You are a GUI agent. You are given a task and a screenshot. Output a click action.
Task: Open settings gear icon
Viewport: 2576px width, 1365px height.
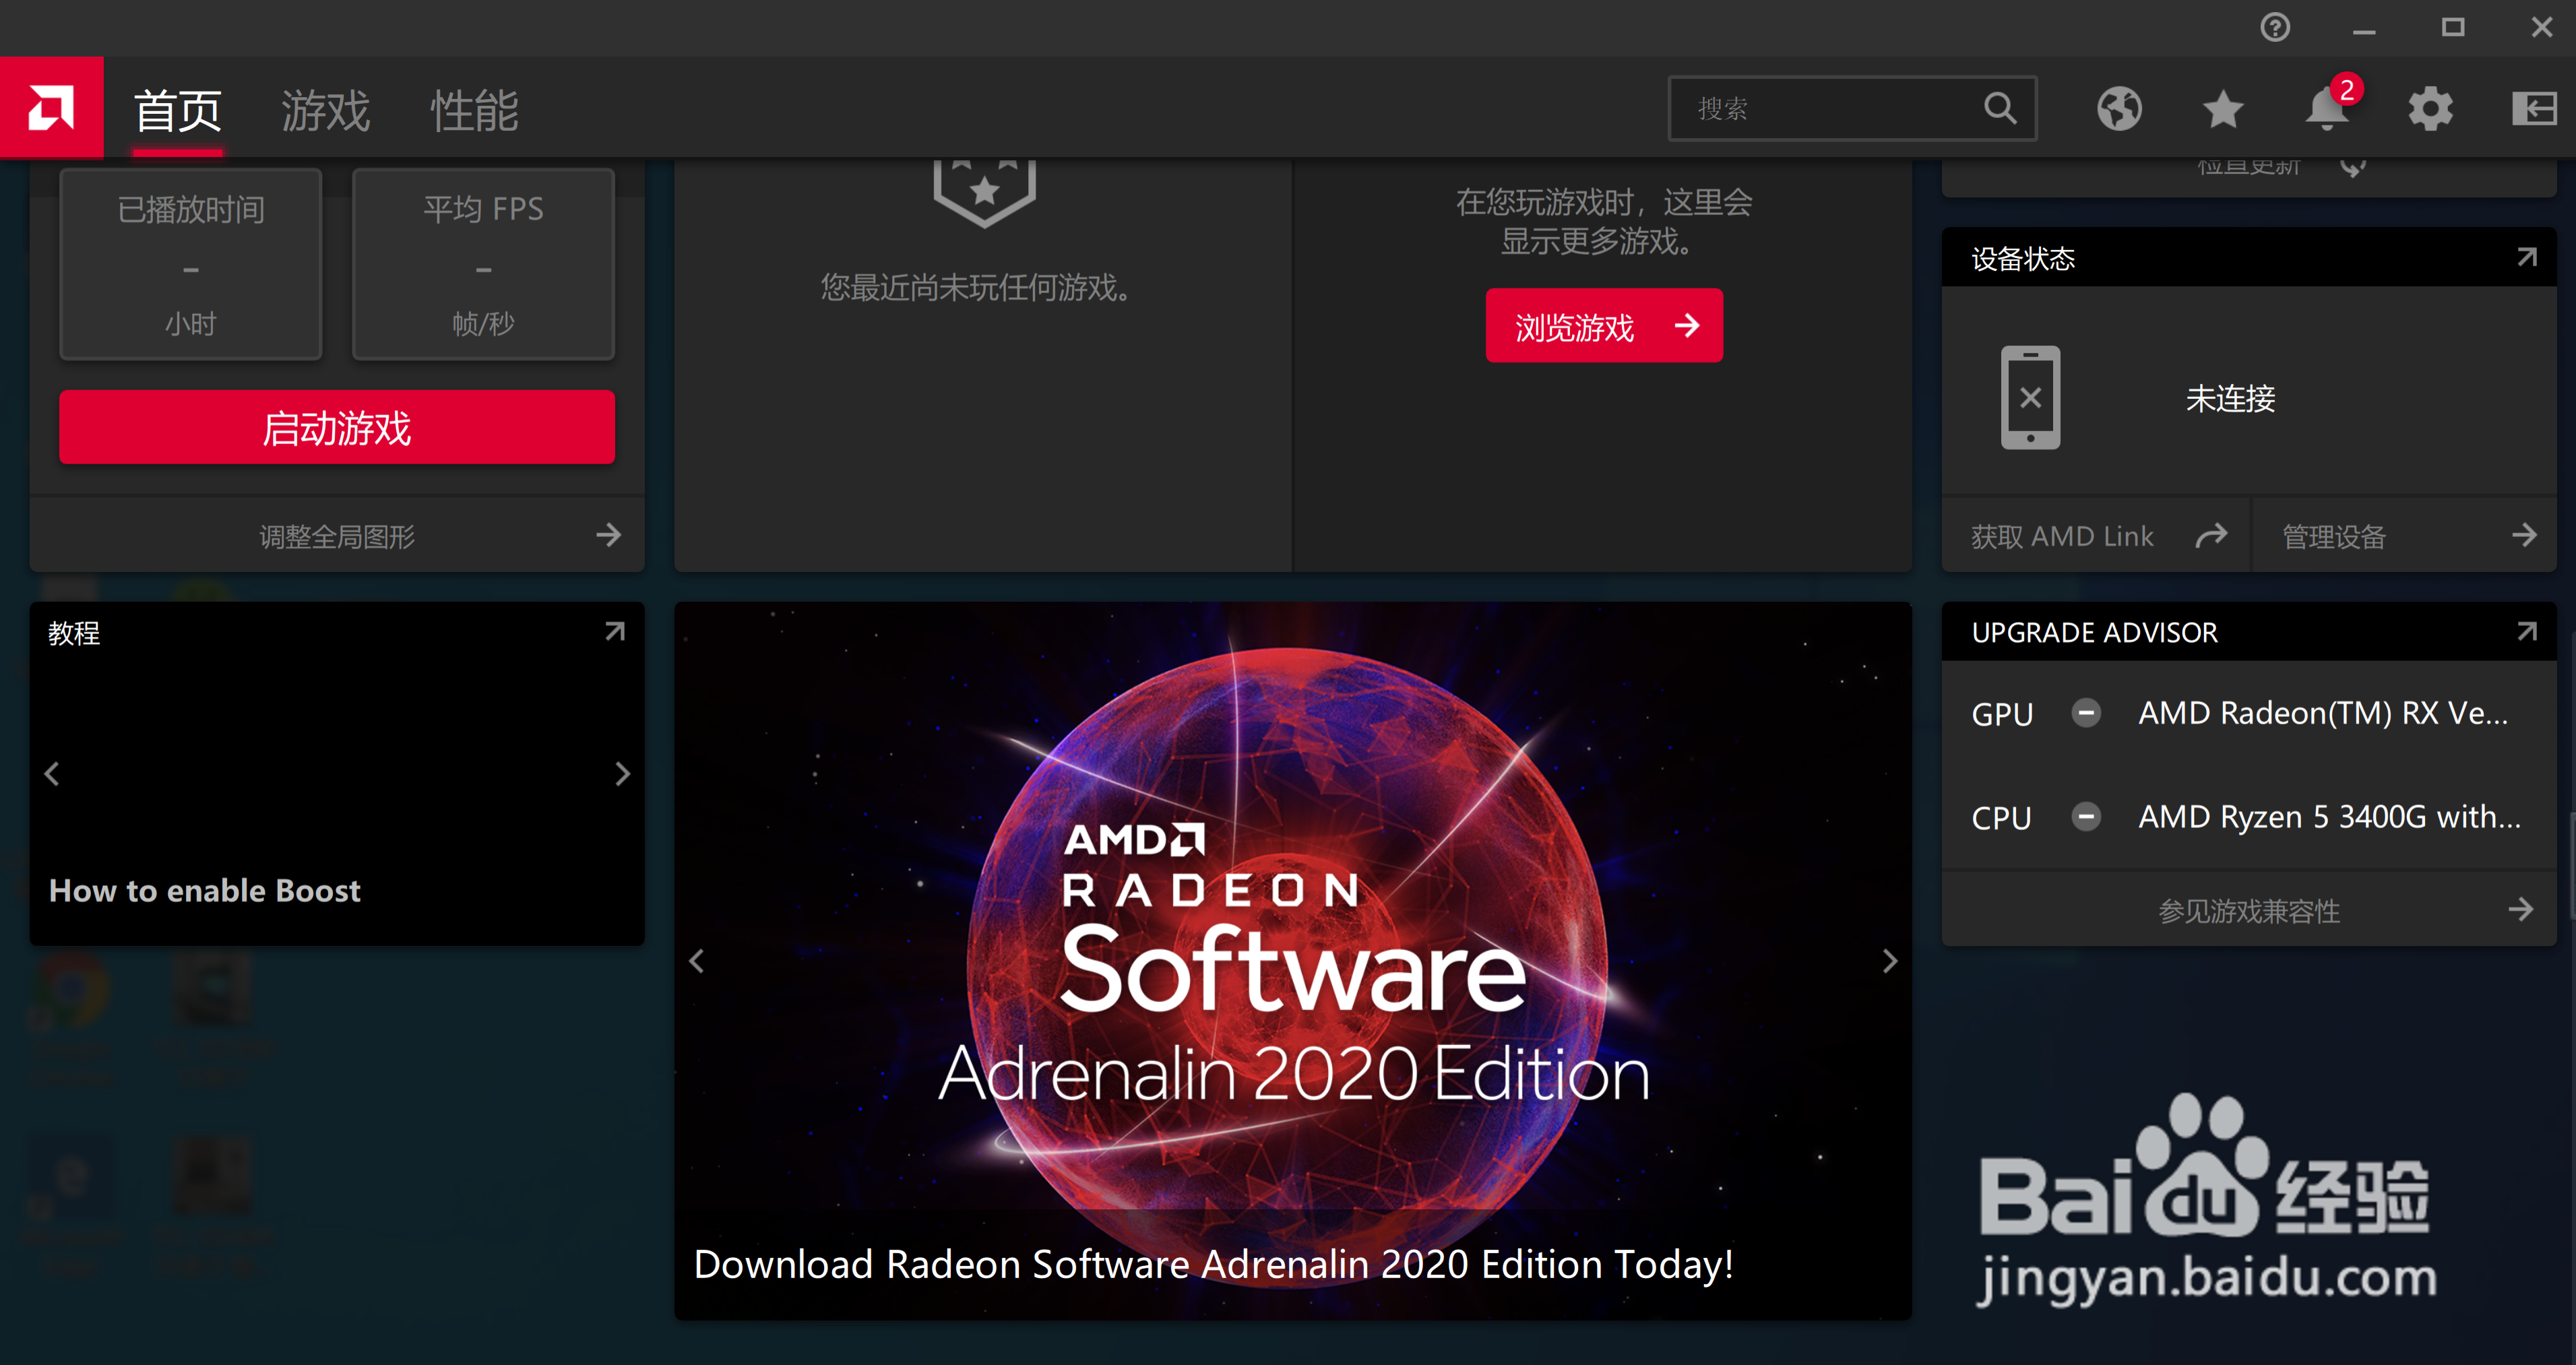coord(2430,108)
